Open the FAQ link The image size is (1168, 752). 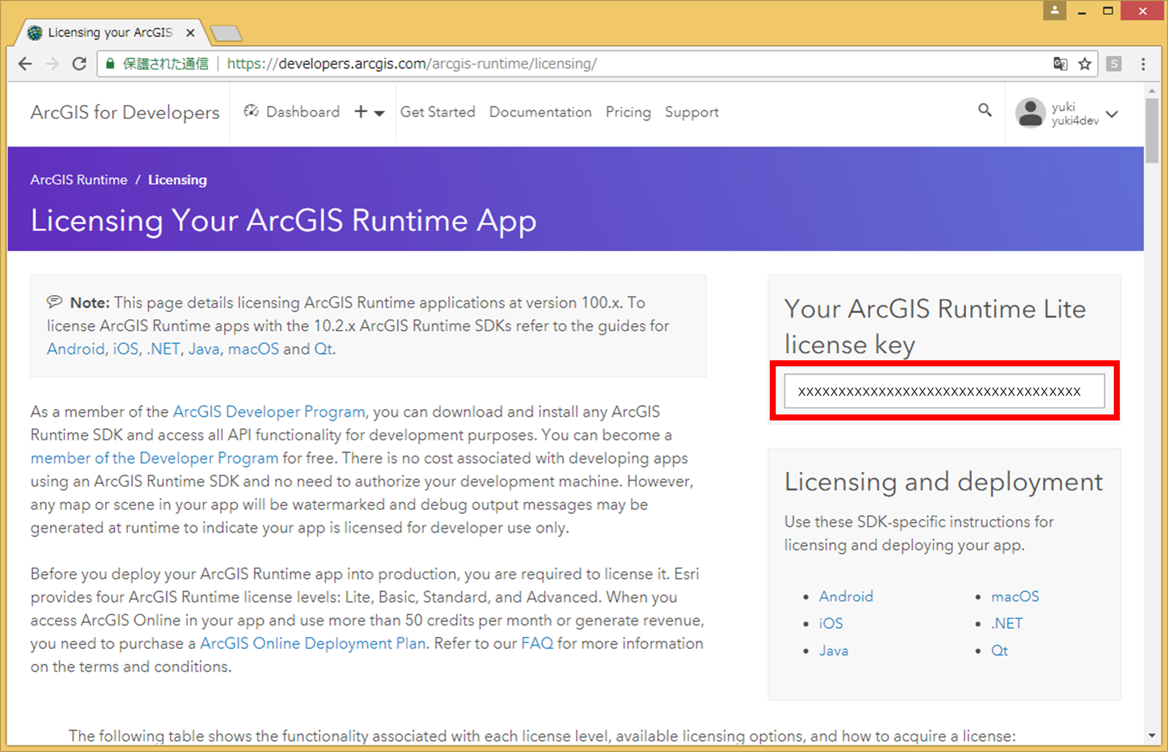(537, 643)
